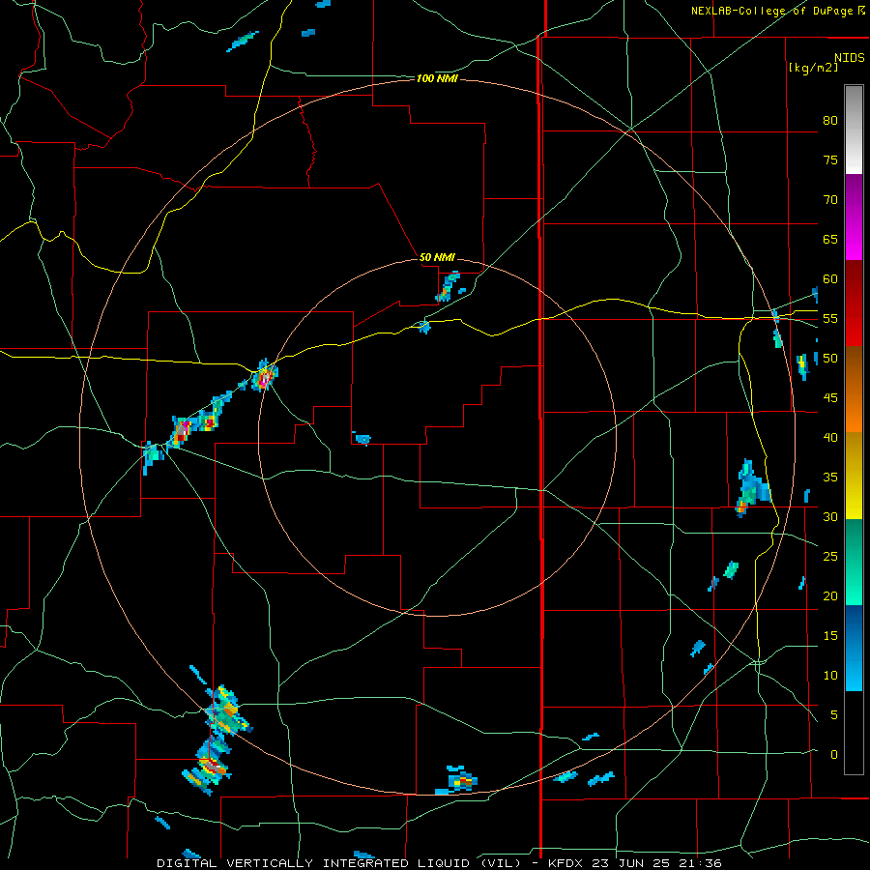The image size is (870, 870).
Task: Select the NIDS label above color scale
Action: 850,58
